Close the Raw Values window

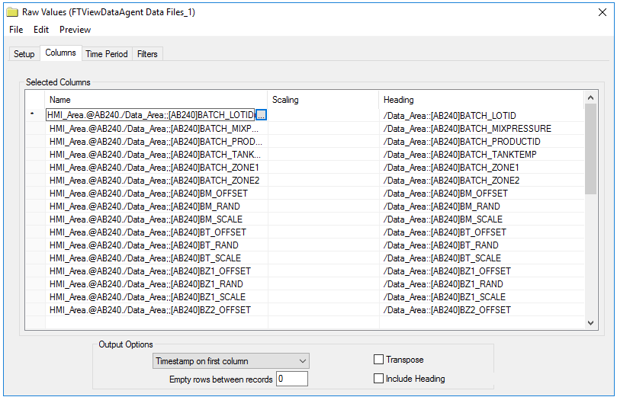602,12
